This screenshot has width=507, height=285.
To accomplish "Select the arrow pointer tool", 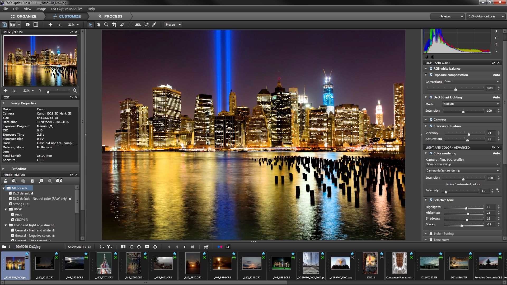I will 91,25.
